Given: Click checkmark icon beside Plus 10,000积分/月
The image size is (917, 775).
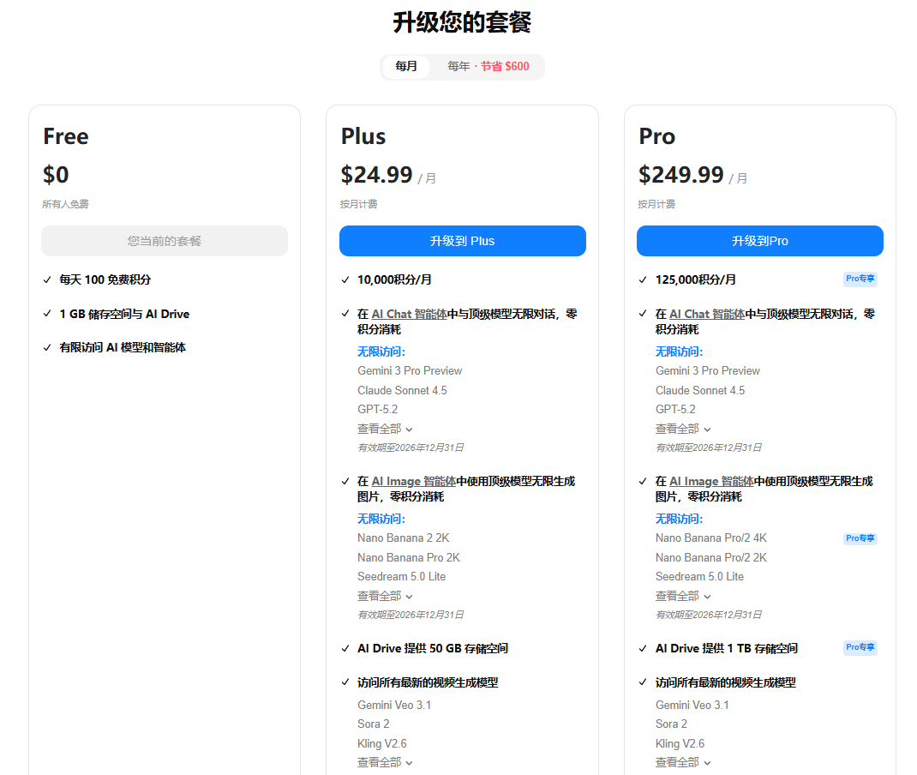Looking at the screenshot, I should tap(345, 279).
